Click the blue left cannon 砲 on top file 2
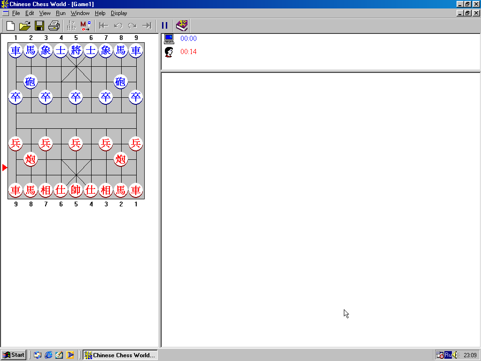The height and width of the screenshot is (361, 481). tap(31, 82)
